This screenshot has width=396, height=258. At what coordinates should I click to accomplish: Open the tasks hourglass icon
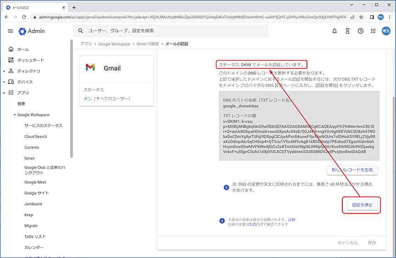(347, 31)
